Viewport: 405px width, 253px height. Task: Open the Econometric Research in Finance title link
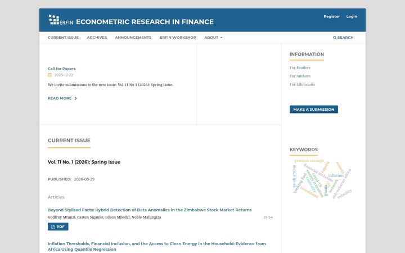(x=145, y=22)
